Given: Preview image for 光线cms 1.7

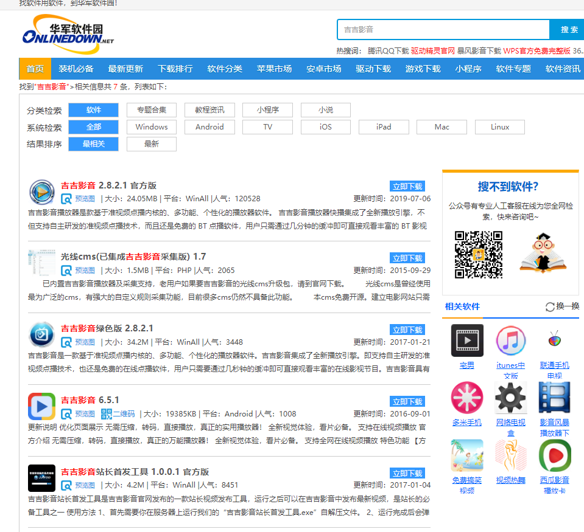Looking at the screenshot, I should pos(78,271).
